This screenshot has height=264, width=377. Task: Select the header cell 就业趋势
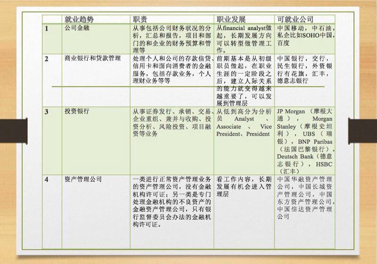96,19
